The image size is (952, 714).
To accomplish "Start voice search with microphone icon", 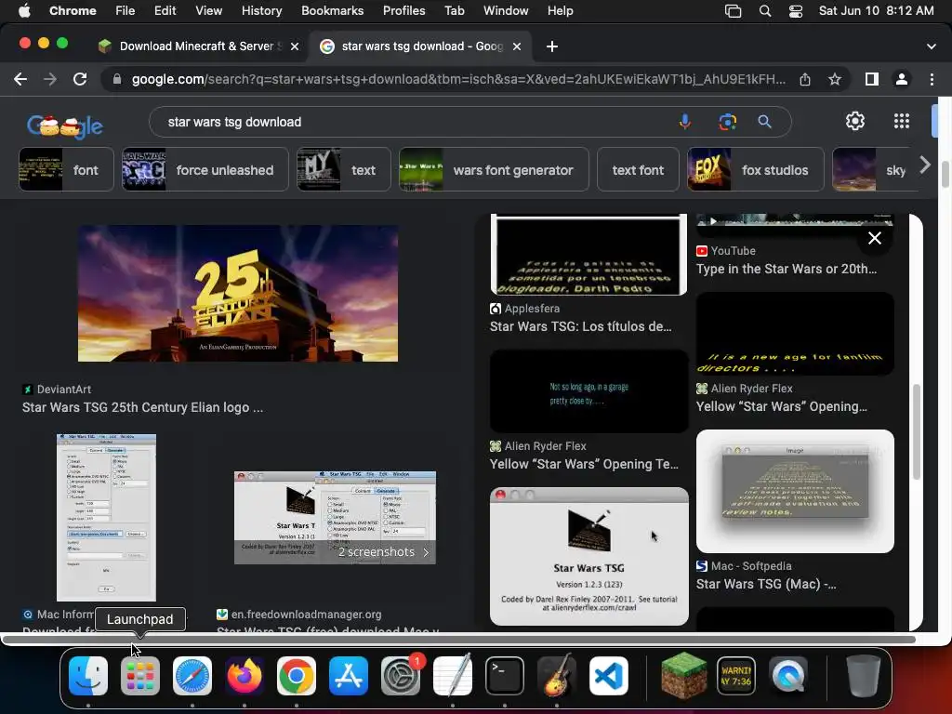I will coord(685,122).
